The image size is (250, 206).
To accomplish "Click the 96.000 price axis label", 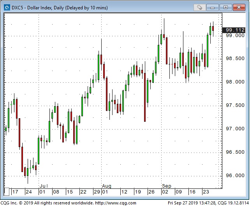I will click(235, 175).
